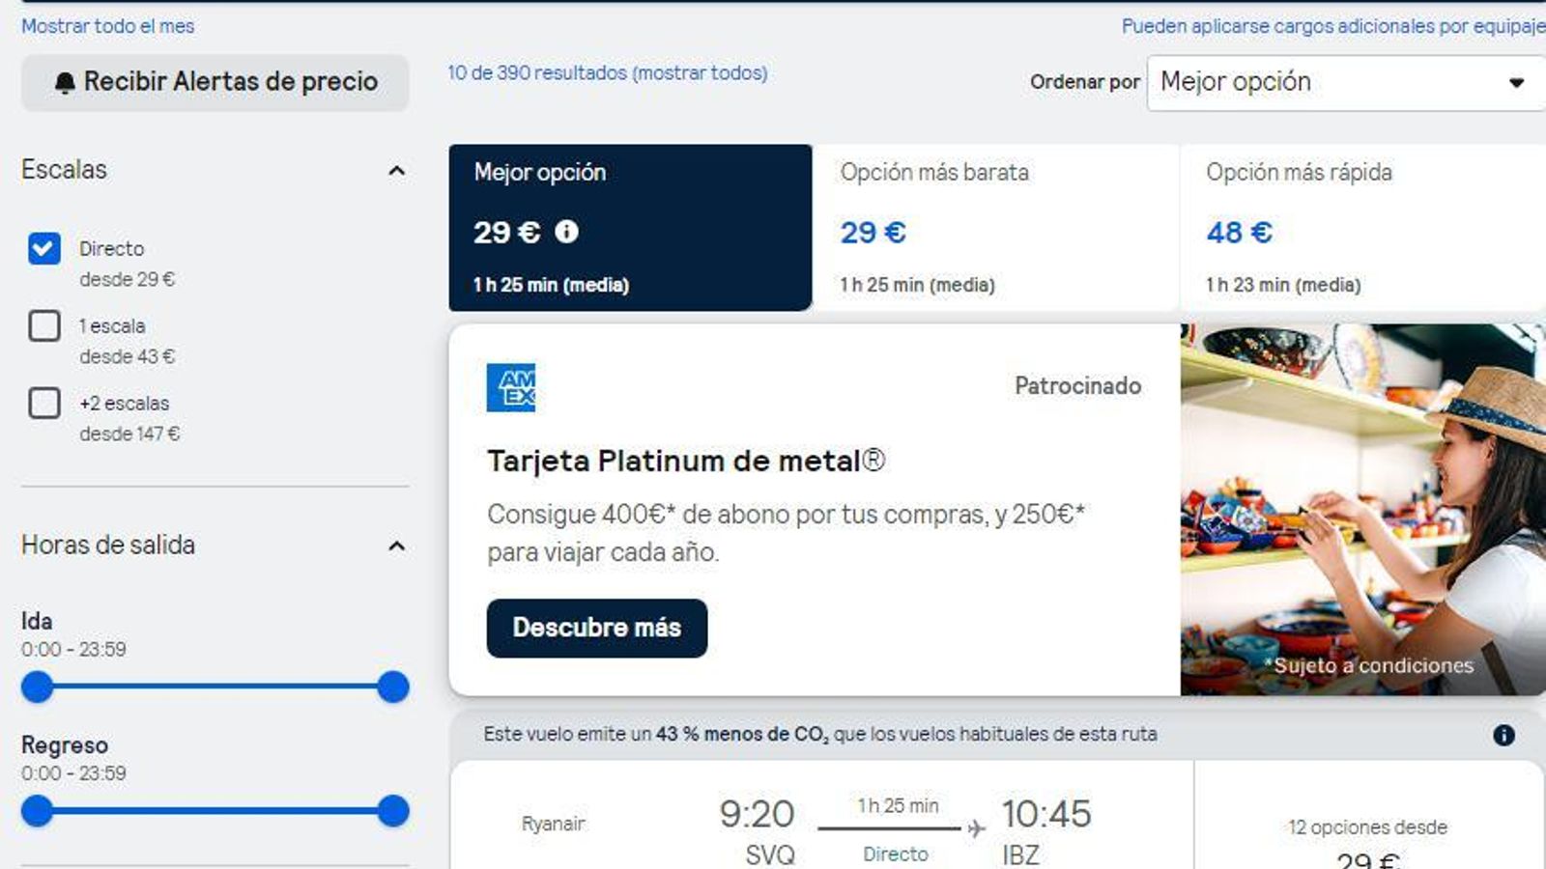Click the Ida departure time slider handle
The width and height of the screenshot is (1546, 869).
(x=37, y=688)
